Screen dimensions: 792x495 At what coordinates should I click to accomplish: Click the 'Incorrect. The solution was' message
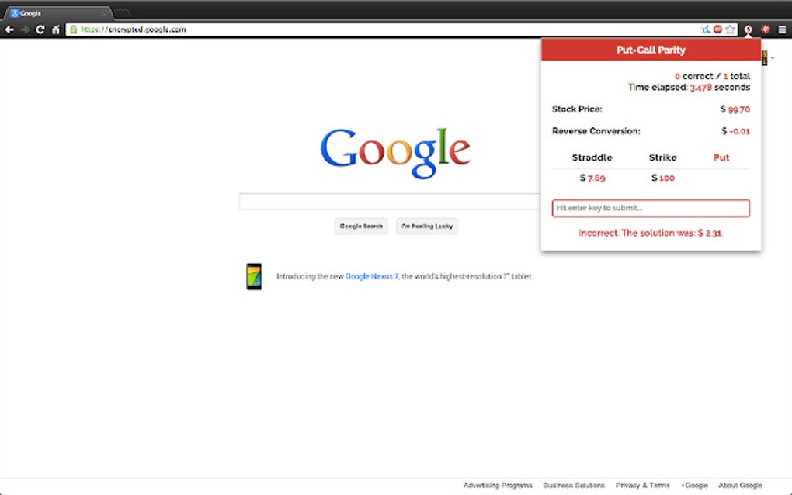coord(651,233)
